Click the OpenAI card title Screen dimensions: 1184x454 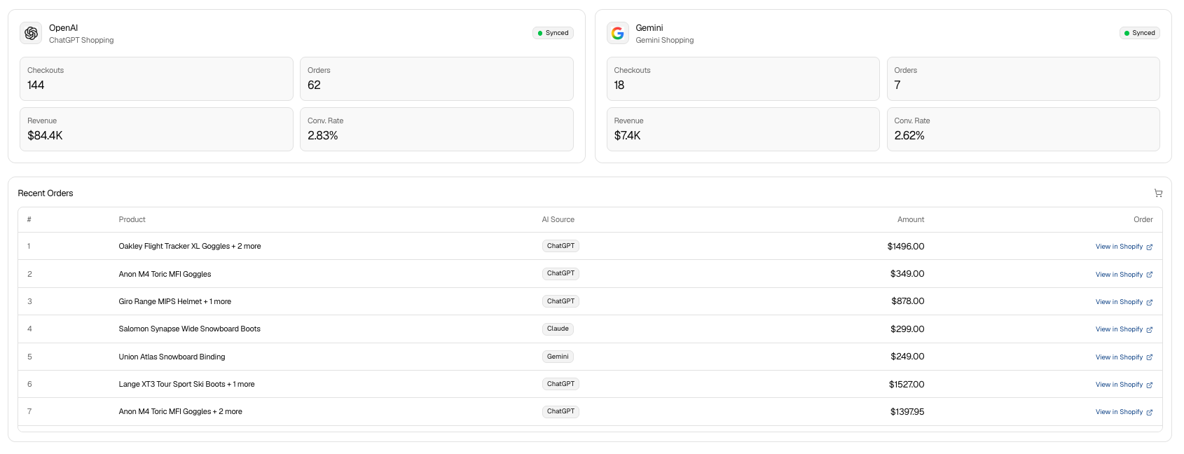click(63, 28)
